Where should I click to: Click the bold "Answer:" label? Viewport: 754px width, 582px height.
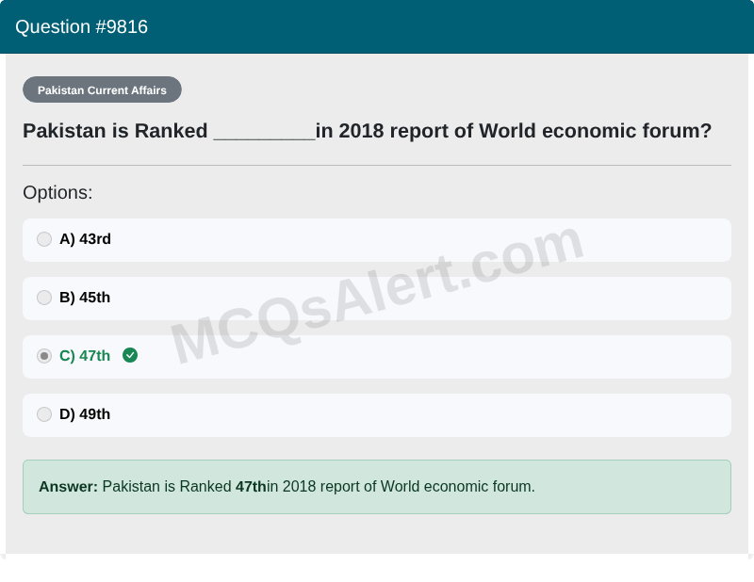68,487
